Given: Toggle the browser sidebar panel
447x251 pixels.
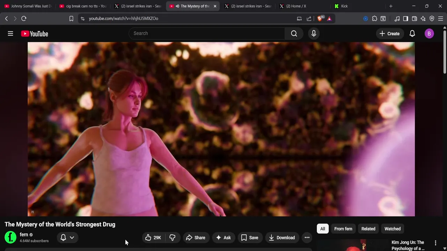Looking at the screenshot, I should pos(405,18).
